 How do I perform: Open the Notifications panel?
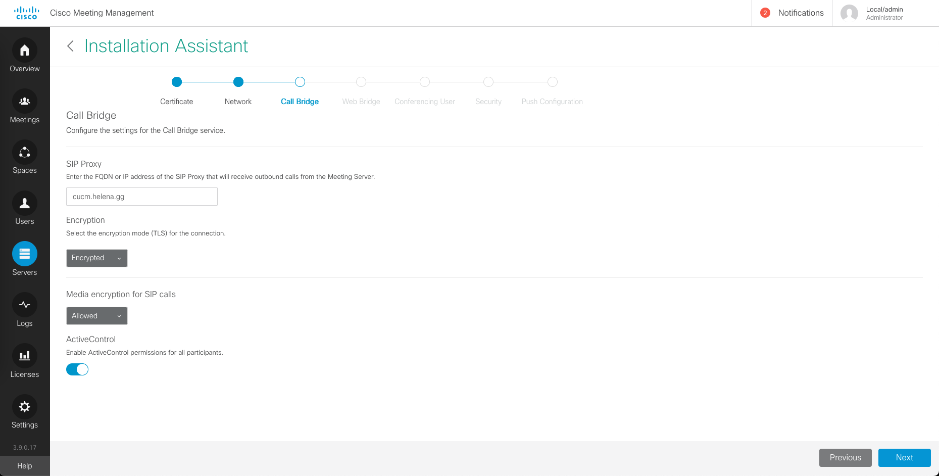point(792,13)
